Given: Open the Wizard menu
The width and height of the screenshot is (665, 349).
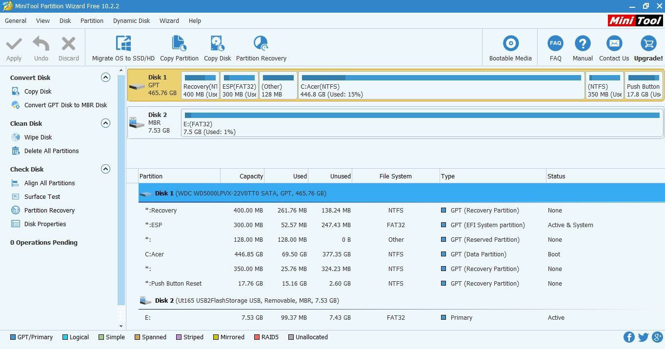Looking at the screenshot, I should (169, 21).
